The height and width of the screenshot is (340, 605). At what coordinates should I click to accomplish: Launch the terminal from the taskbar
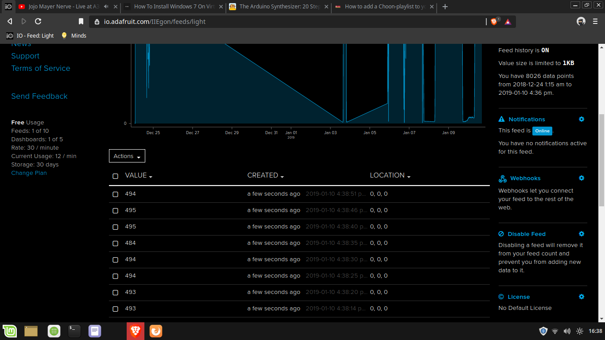pos(74,330)
